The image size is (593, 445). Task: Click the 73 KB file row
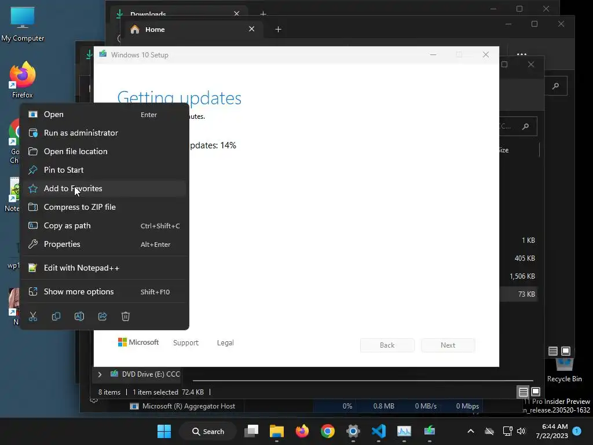[518, 294]
